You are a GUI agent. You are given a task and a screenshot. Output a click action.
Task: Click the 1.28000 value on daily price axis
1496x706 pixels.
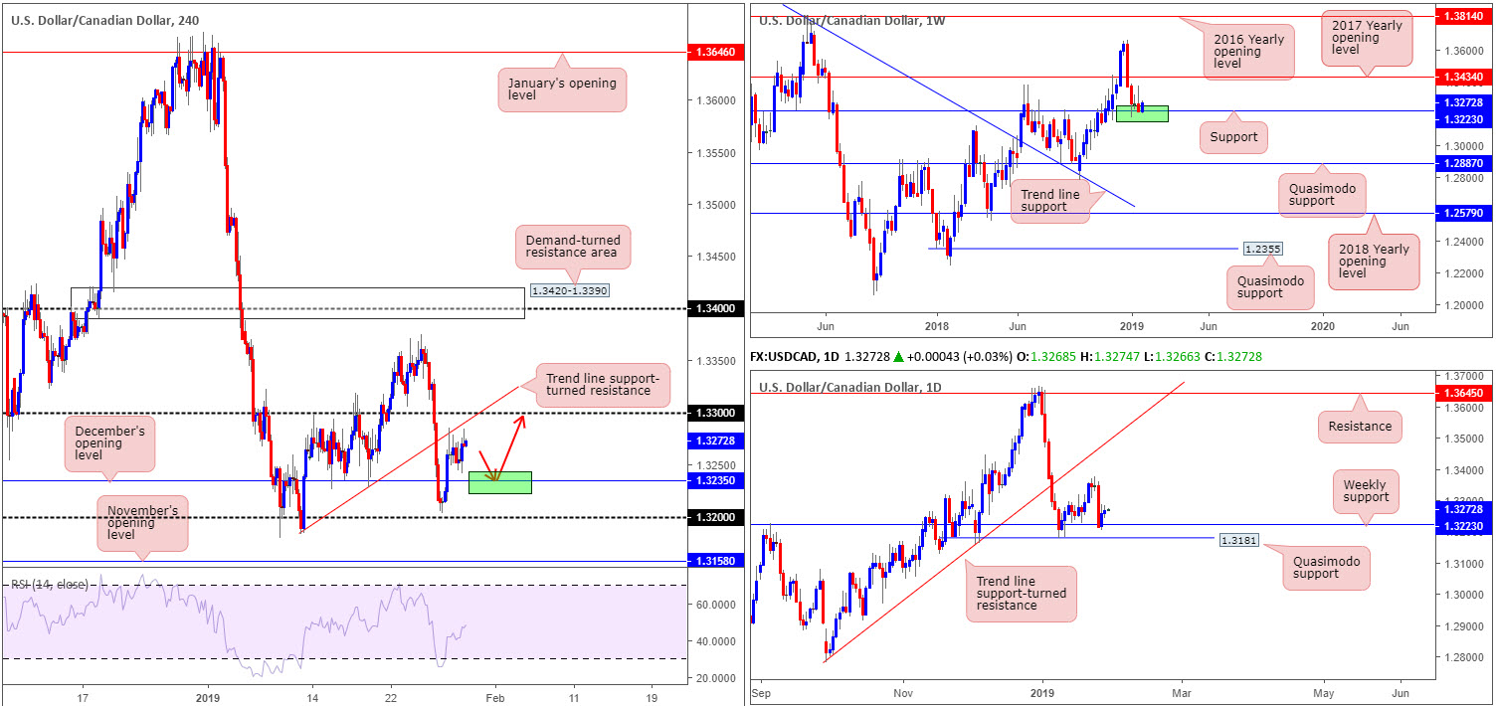1462,657
